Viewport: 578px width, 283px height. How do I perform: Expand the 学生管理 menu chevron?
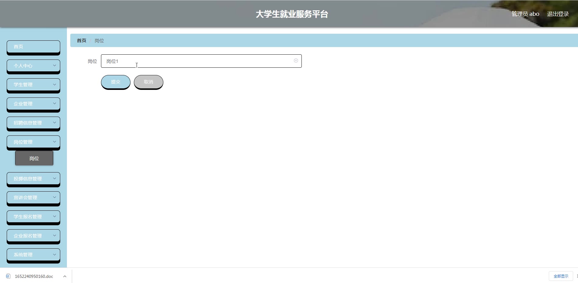[54, 84]
